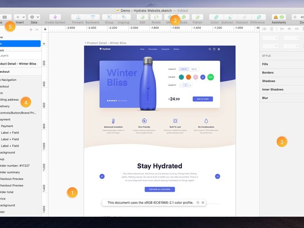Move layer Forward with toolbar icon
The width and height of the screenshot is (304, 228).
click(78, 17)
